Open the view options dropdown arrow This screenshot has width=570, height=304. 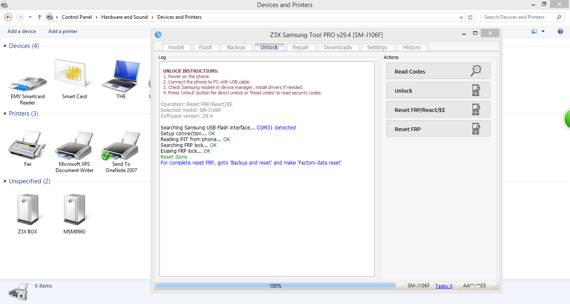pos(543,31)
